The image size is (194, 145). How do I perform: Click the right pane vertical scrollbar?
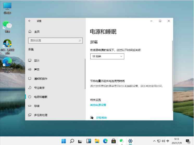[172, 76]
